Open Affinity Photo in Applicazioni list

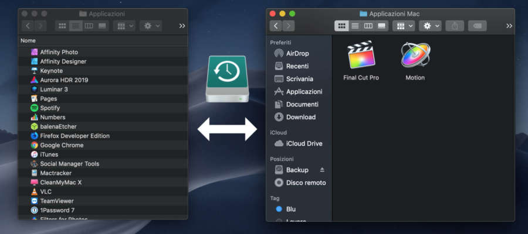pos(103,52)
